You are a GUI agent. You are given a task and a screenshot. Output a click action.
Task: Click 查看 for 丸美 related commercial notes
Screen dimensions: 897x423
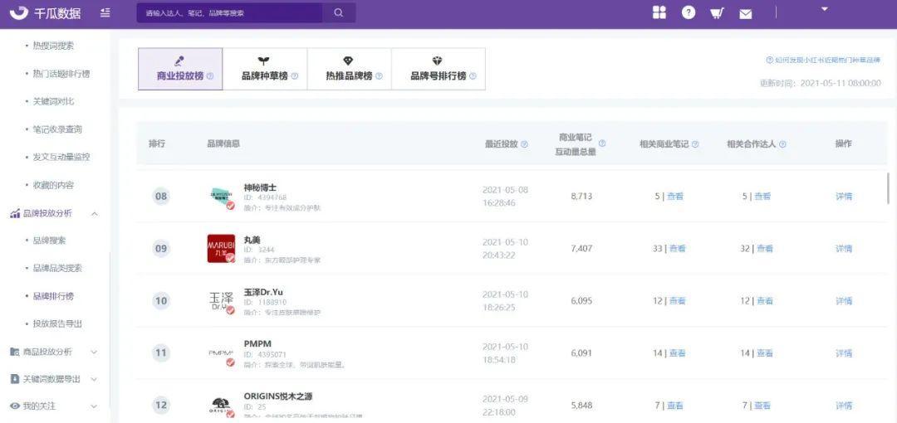pyautogui.click(x=678, y=249)
